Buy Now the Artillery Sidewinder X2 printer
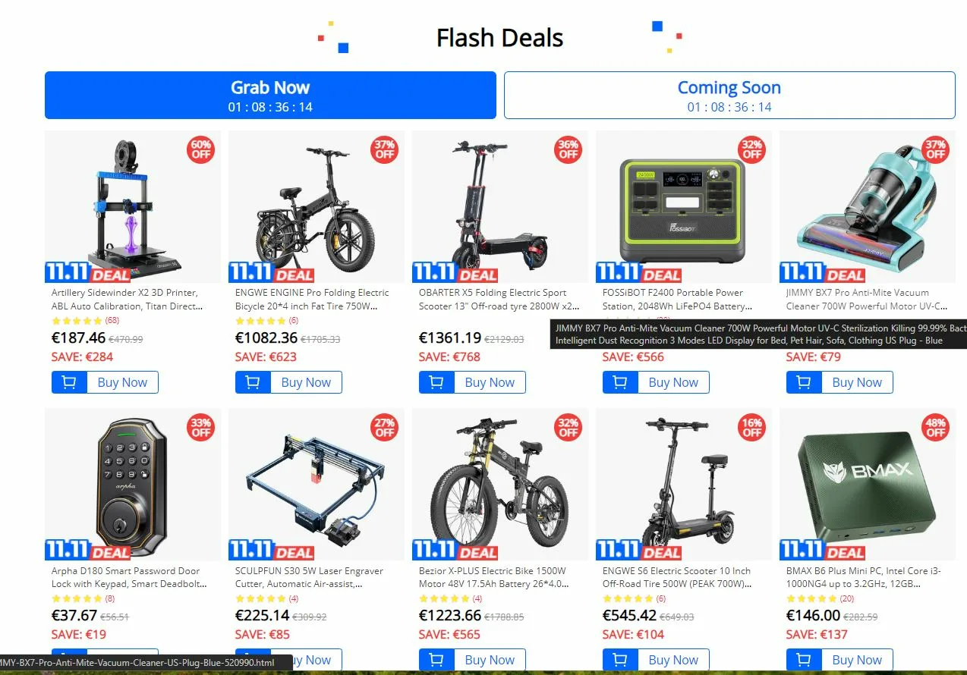 122,382
